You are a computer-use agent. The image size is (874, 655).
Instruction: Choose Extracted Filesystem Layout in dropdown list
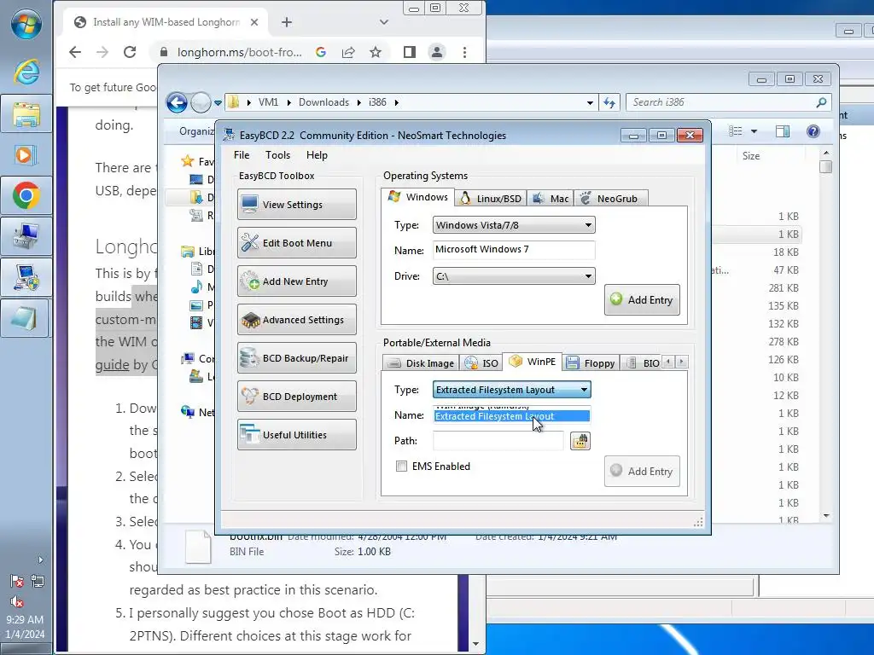pos(512,416)
